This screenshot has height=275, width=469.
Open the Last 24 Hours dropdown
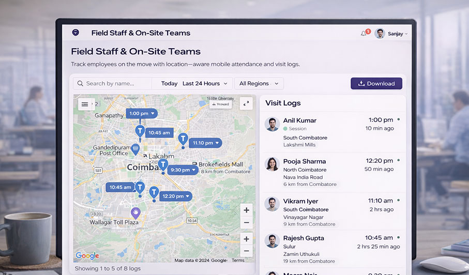pyautogui.click(x=205, y=83)
